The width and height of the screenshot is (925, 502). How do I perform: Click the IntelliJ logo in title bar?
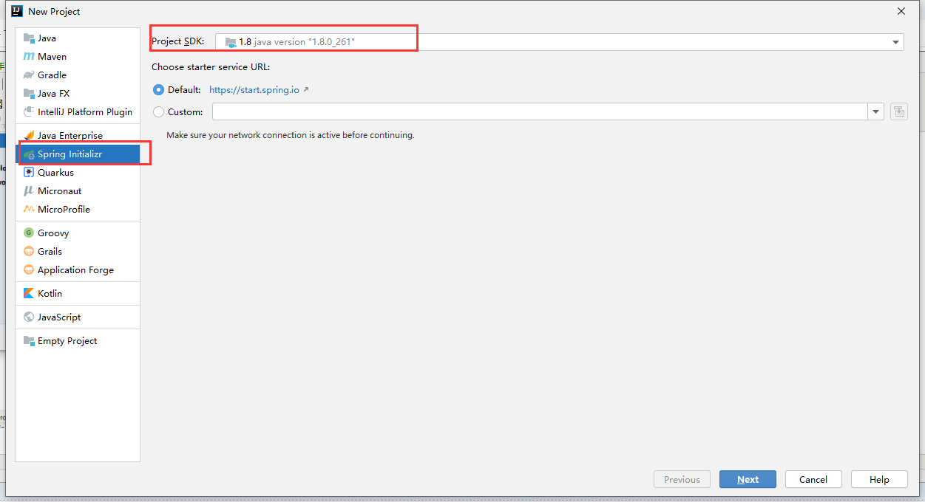16,11
